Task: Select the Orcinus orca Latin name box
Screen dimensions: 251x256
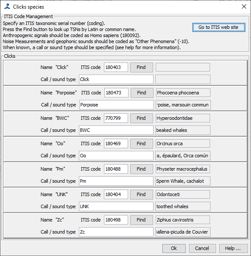Action: point(183,144)
